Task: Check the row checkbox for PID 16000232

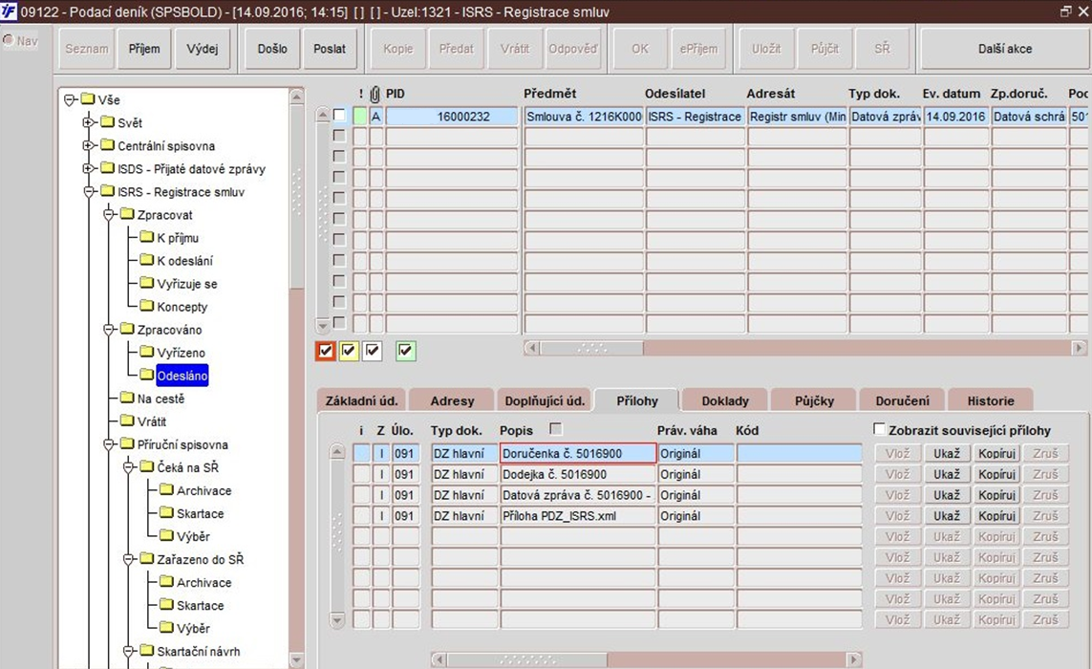Action: (x=339, y=115)
